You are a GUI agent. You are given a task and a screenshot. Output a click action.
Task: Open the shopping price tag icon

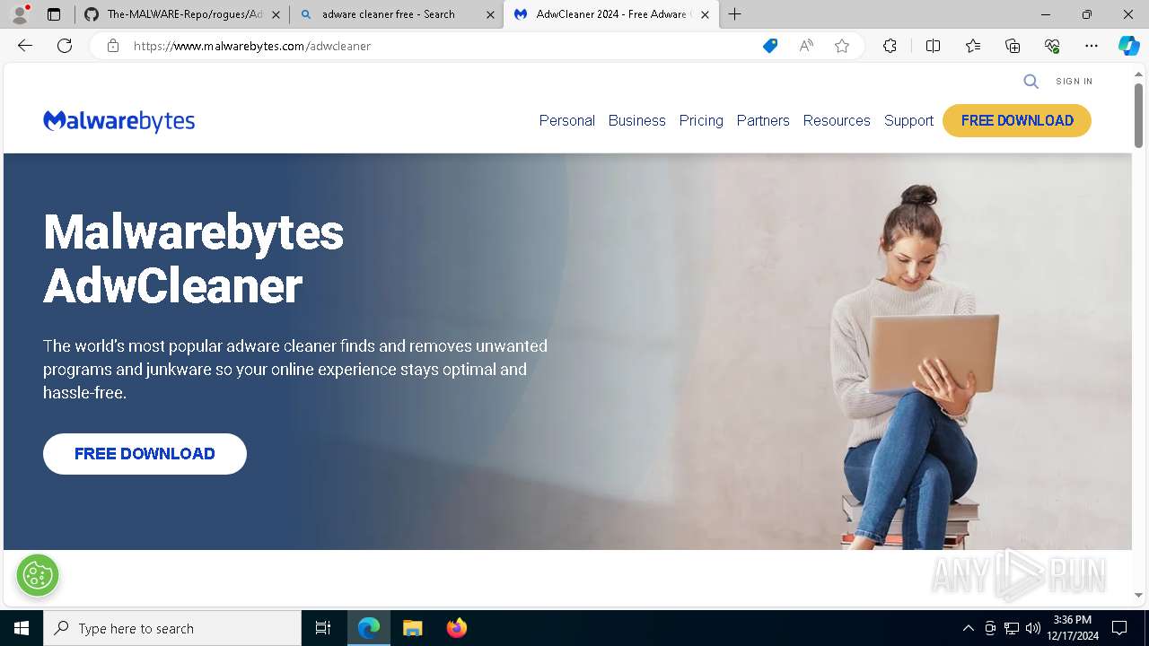point(770,46)
